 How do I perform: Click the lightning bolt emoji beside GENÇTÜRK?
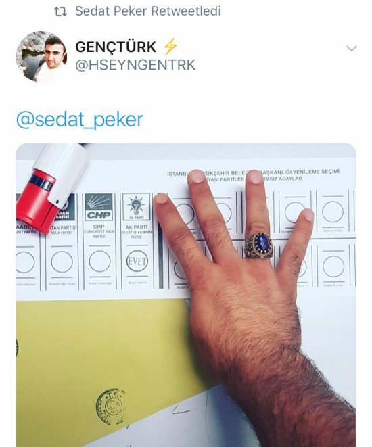170,47
